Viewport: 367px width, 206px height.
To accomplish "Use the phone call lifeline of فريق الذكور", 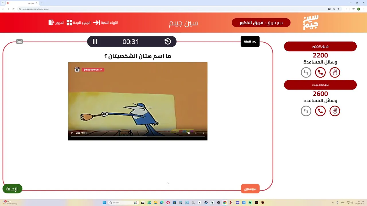I will pos(320,72).
